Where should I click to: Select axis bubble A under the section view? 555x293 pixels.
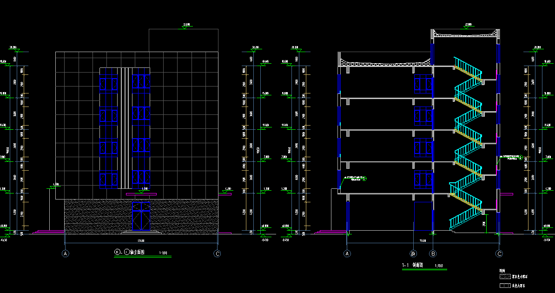coord(347,254)
